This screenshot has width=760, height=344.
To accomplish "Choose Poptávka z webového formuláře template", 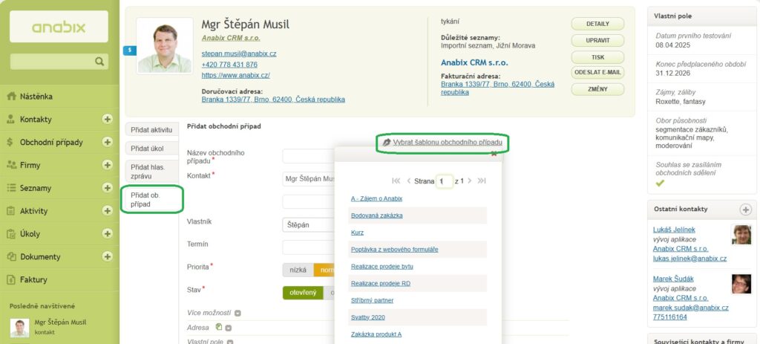I will tap(395, 250).
